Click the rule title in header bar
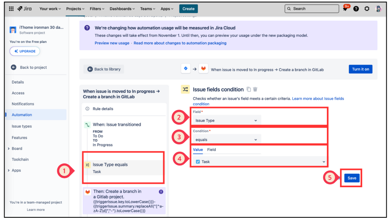This screenshot has width=392, height=220. [267, 70]
